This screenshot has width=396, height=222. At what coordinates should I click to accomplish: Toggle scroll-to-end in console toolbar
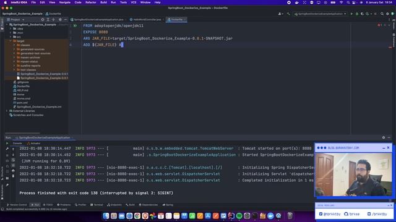13,165
